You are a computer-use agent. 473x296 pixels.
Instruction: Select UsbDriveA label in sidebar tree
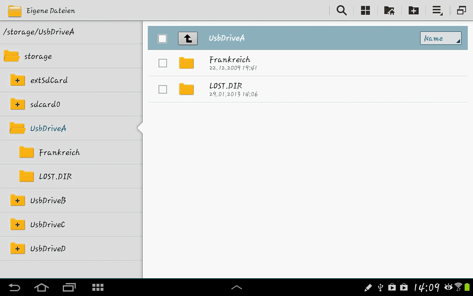point(48,128)
